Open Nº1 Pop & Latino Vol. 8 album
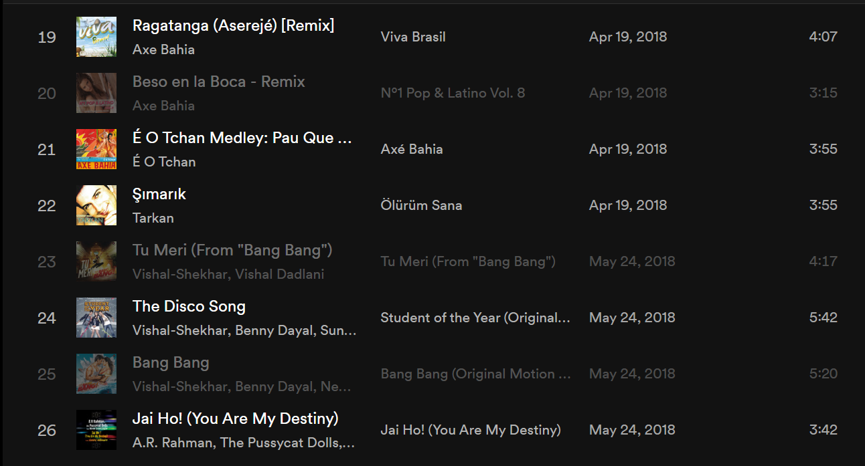The height and width of the screenshot is (466, 865). [x=453, y=93]
